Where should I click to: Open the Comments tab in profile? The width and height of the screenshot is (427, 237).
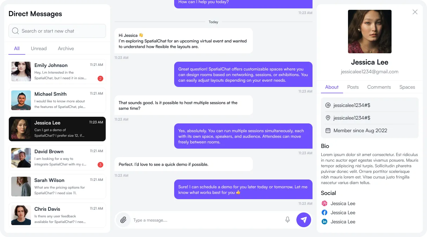[x=379, y=87]
